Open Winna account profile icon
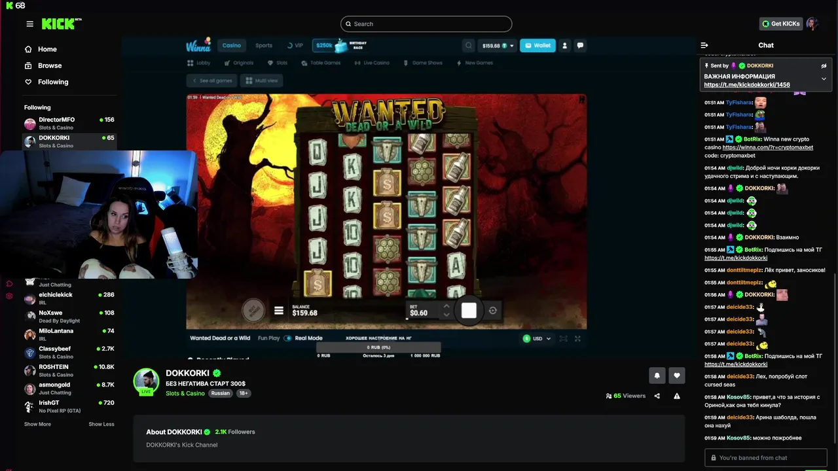Viewport: 838px width, 471px height. (564, 45)
